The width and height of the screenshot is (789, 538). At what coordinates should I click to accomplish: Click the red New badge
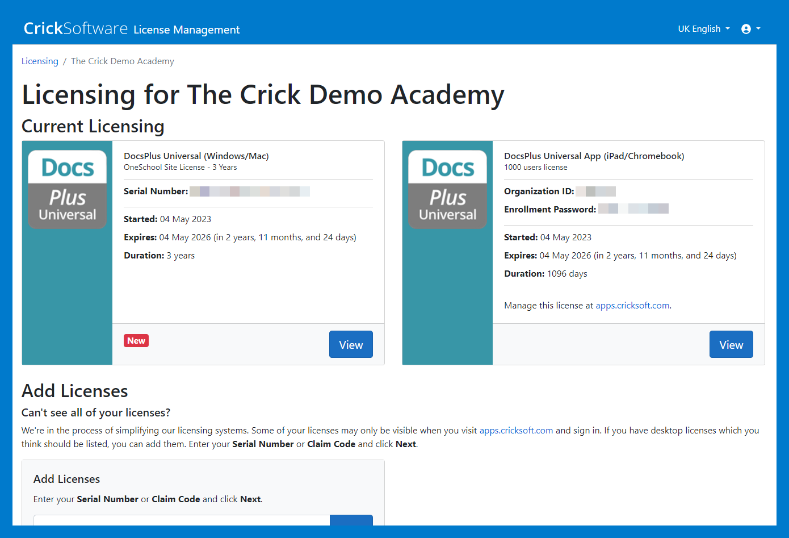click(136, 341)
